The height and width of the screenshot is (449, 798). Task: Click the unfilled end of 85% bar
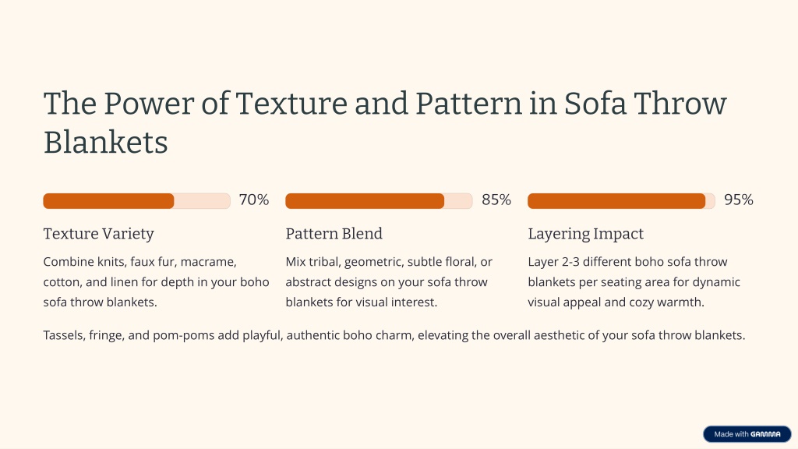(x=458, y=201)
